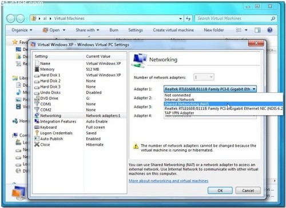Open the Adapter 1 dropdown
Viewport: 286px width, 208px height.
[x=210, y=89]
